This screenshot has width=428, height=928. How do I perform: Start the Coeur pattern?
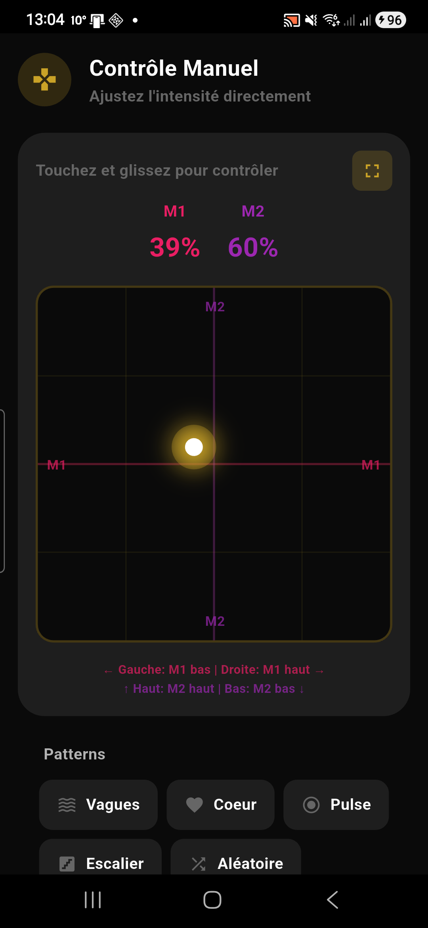(x=220, y=805)
